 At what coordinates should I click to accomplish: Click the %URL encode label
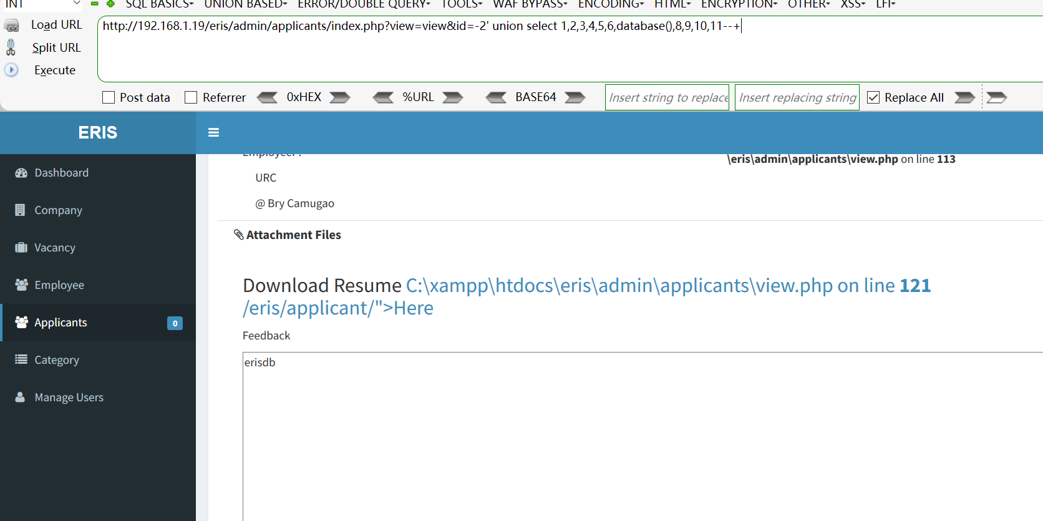pos(418,97)
